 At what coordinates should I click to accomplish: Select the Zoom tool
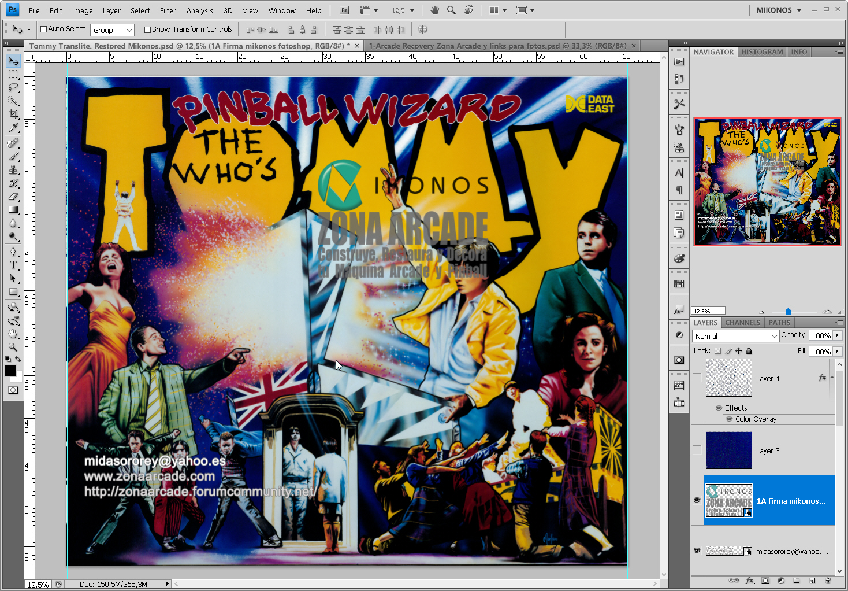tap(13, 348)
